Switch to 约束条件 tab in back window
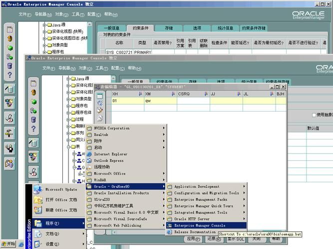The image size is (333, 249). pyautogui.click(x=140, y=28)
